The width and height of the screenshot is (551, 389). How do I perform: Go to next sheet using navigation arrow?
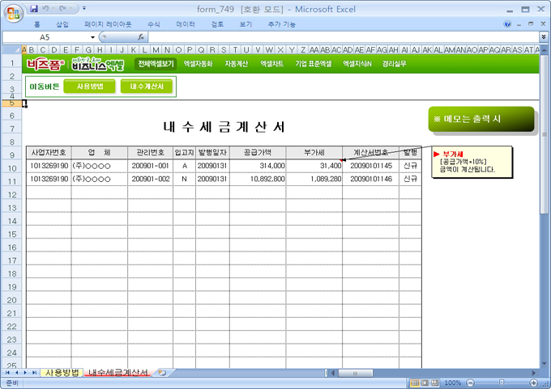[x=26, y=373]
